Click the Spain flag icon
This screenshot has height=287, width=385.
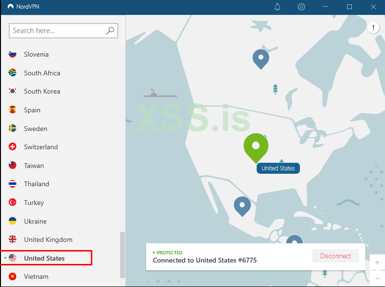(12, 110)
